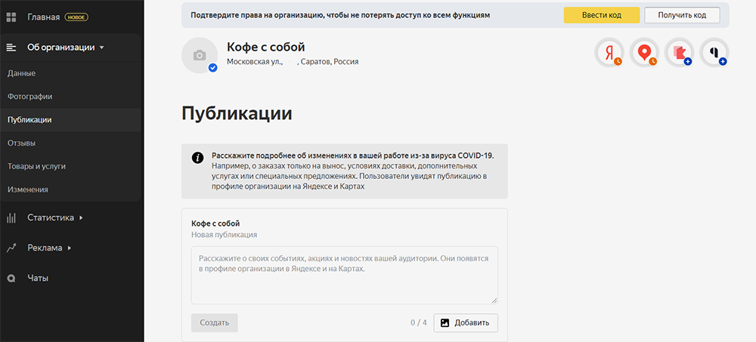Click the НОВОЕ badge next to Главная
This screenshot has width=756, height=342.
pos(76,17)
